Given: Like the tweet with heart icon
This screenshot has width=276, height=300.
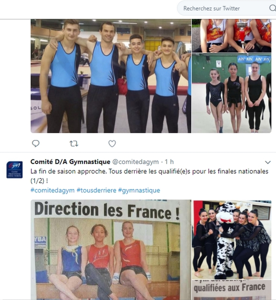Looking at the screenshot, I should click(112, 143).
